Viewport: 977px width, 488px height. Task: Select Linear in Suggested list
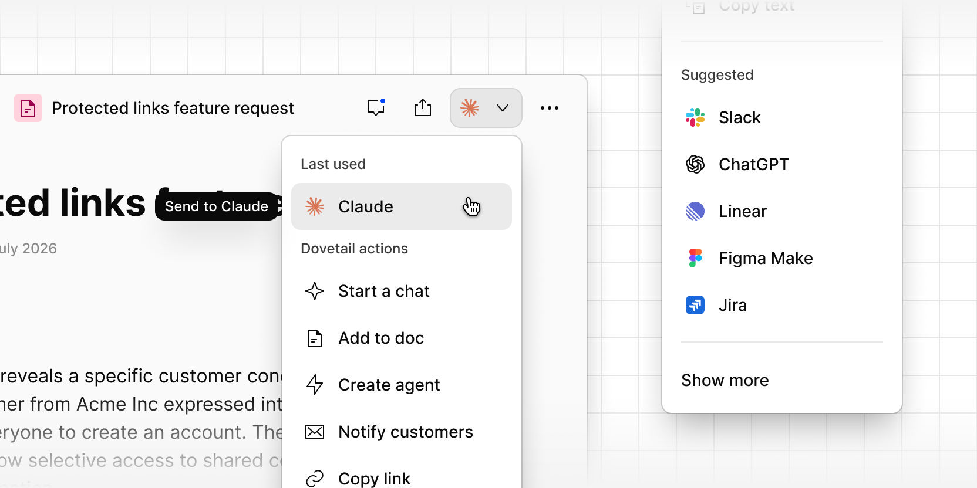(x=782, y=211)
